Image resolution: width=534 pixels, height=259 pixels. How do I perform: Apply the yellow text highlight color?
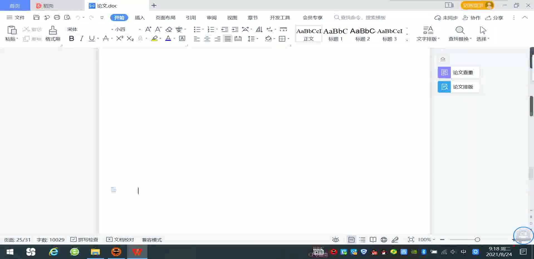[155, 39]
